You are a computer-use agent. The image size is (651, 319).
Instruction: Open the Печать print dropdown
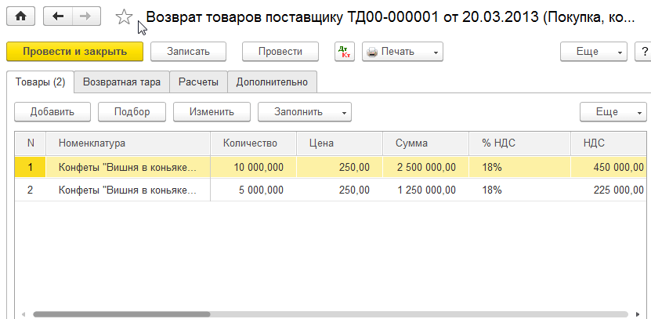pyautogui.click(x=403, y=51)
